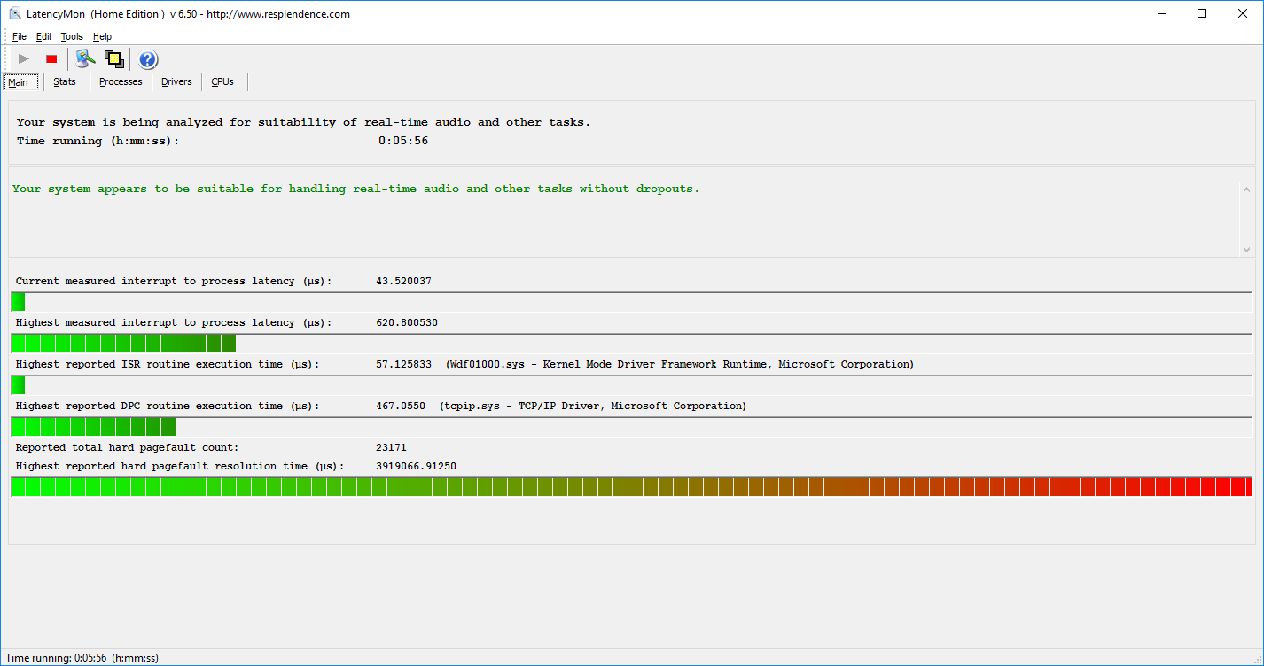This screenshot has width=1264, height=666.
Task: Open the Edit menu
Action: pos(43,37)
